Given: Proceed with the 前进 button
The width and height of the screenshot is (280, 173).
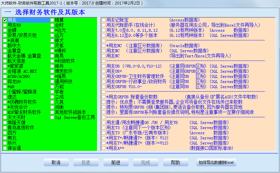Looking at the screenshot, I should [x=116, y=162].
